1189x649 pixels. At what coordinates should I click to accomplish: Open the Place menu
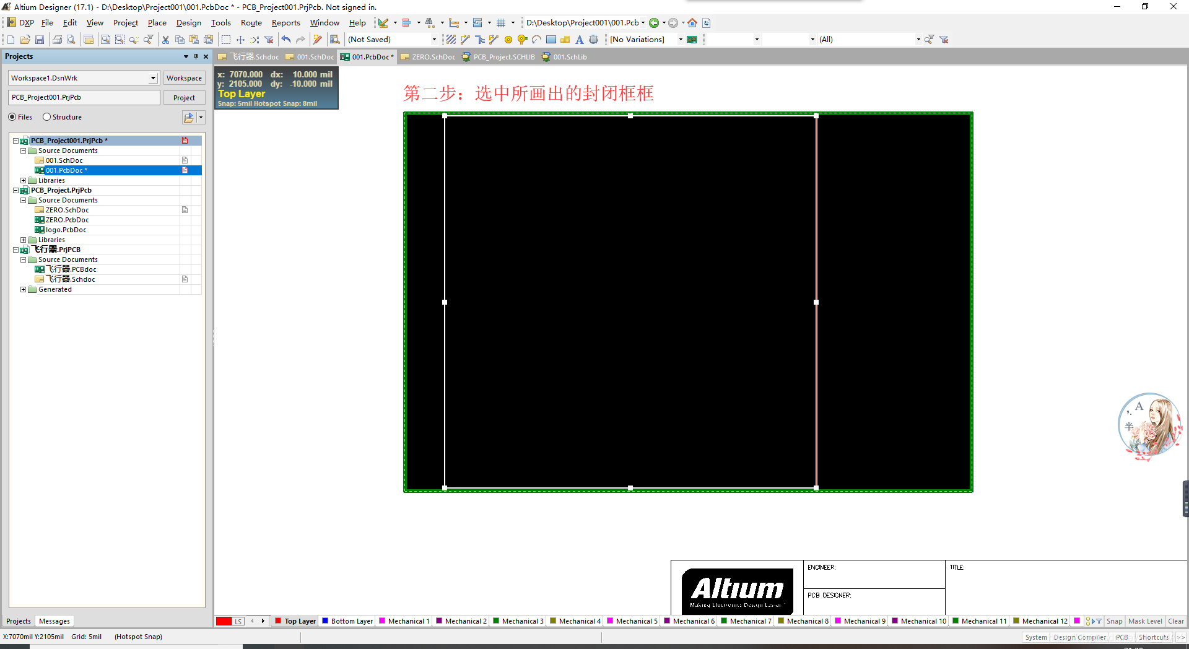[x=157, y=23]
